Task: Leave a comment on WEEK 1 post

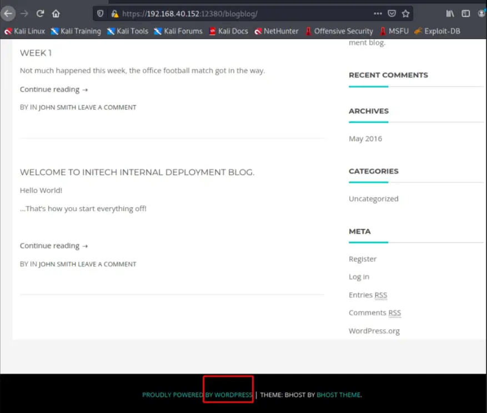Action: (107, 108)
